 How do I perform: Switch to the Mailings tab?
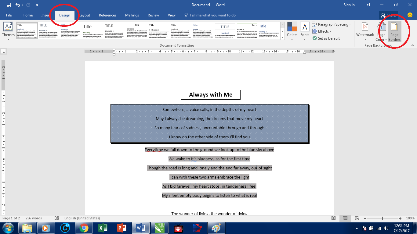132,15
